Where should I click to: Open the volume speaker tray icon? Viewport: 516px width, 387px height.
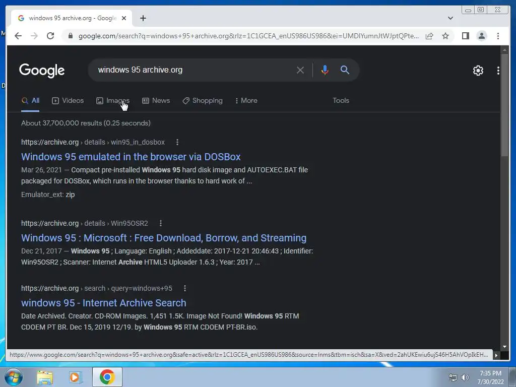click(465, 377)
